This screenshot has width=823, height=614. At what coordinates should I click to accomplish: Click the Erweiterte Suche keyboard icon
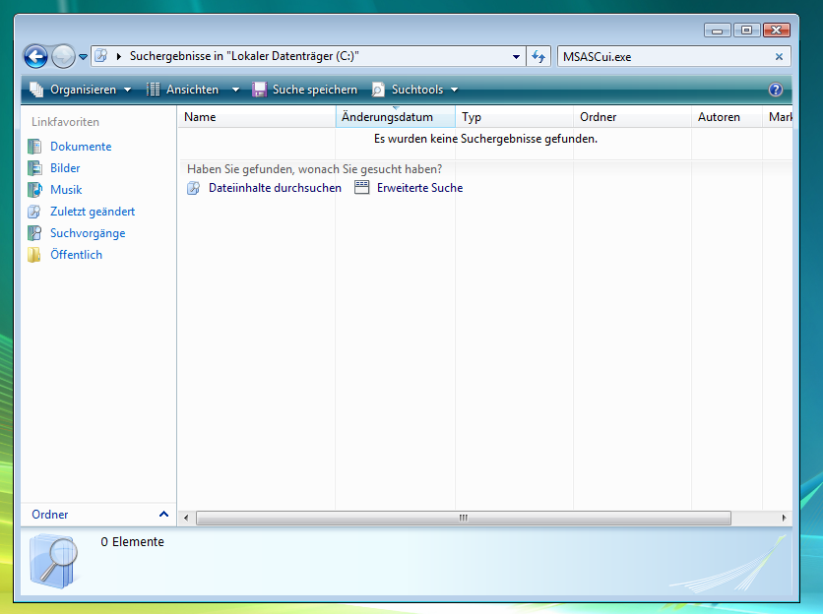361,187
